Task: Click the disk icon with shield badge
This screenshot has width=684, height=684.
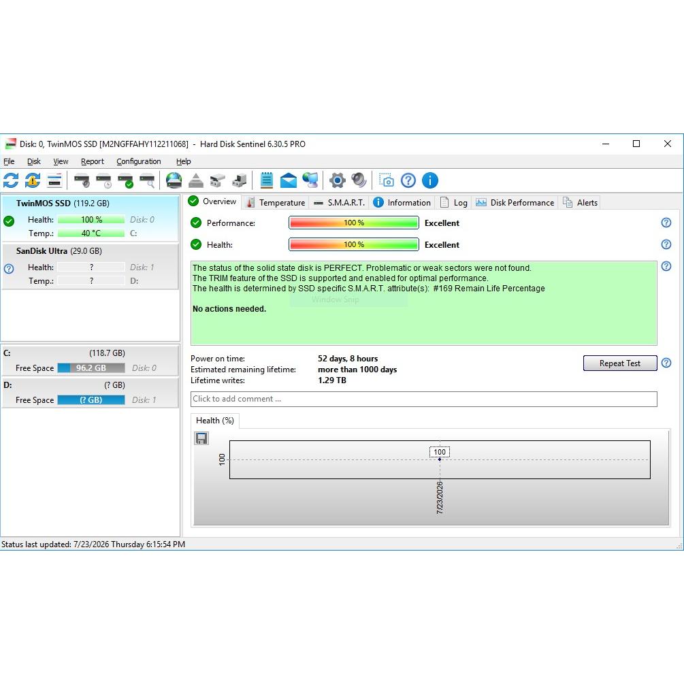Action: [x=82, y=180]
